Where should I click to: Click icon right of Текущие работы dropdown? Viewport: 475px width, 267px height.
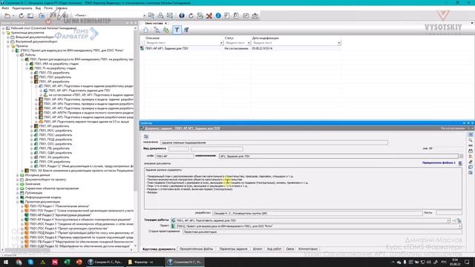tap(459, 221)
